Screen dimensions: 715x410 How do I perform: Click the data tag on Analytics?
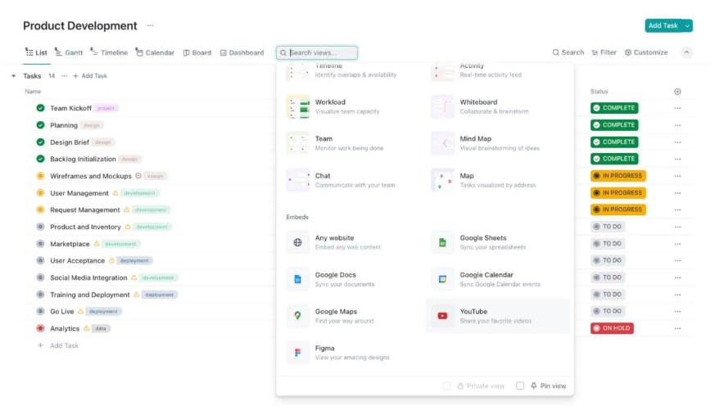(x=101, y=328)
